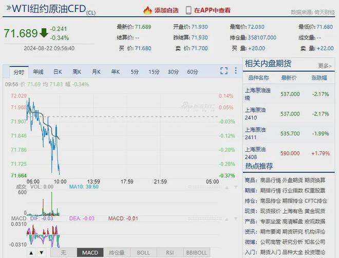Screen dimensions: 339x258
Task: Open the CFTC持仓 link
Action: point(316,201)
